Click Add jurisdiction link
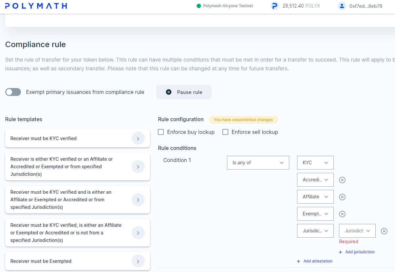 click(357, 252)
